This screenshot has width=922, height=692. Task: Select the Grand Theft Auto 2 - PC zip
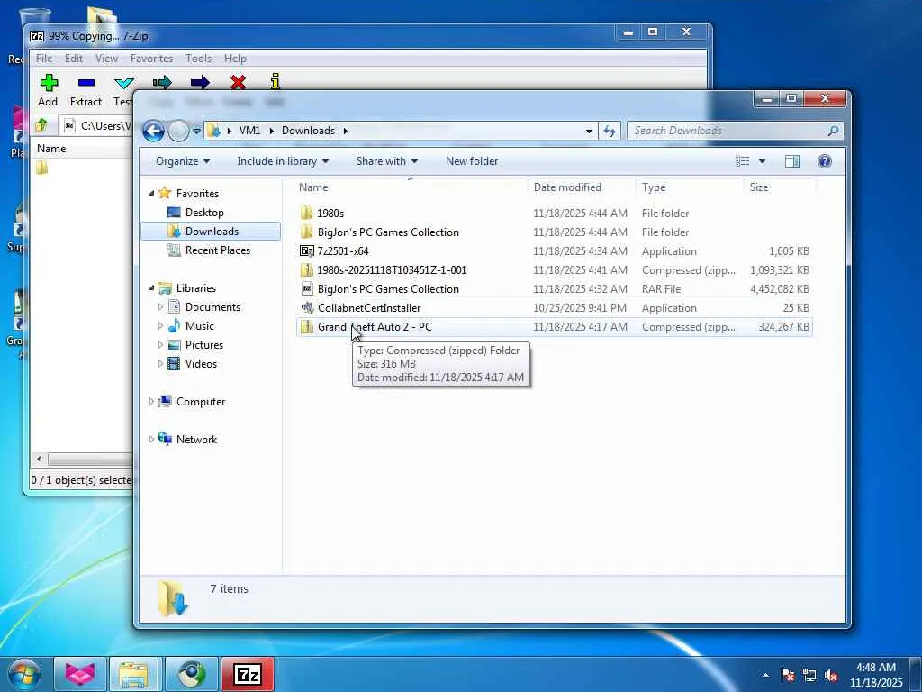tap(555, 326)
